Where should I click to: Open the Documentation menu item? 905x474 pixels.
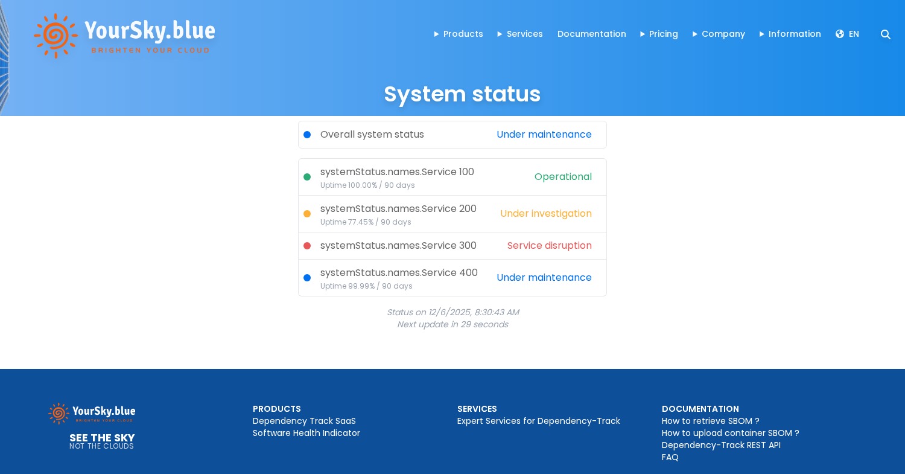coord(592,34)
